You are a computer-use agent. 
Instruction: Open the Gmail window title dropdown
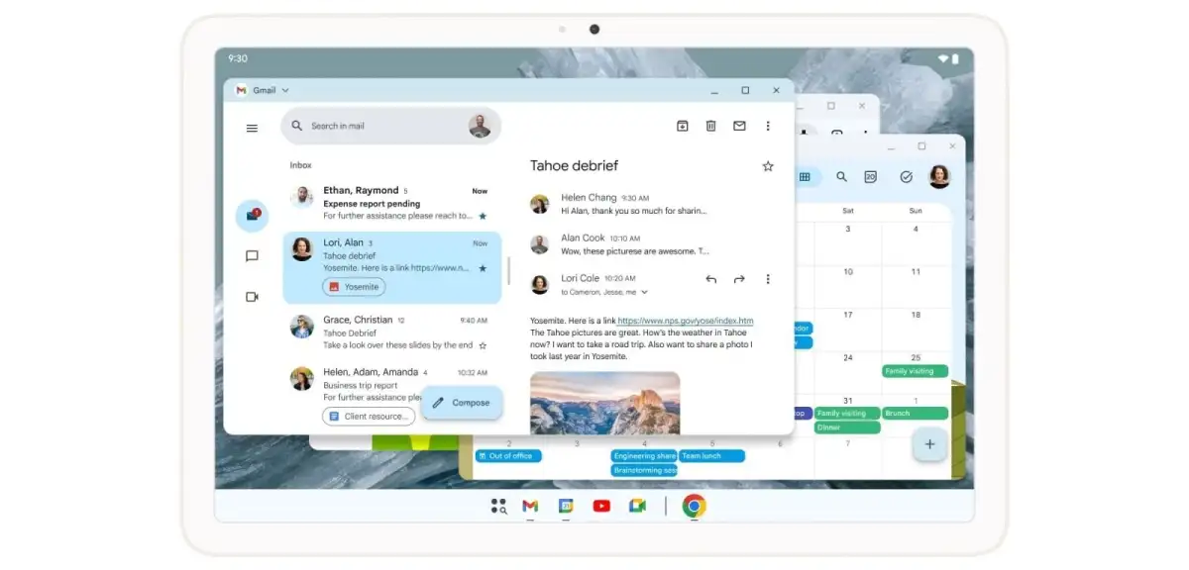click(285, 90)
